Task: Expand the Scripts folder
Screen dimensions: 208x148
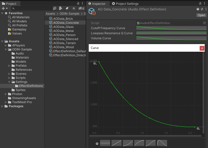Action: tap(9, 78)
